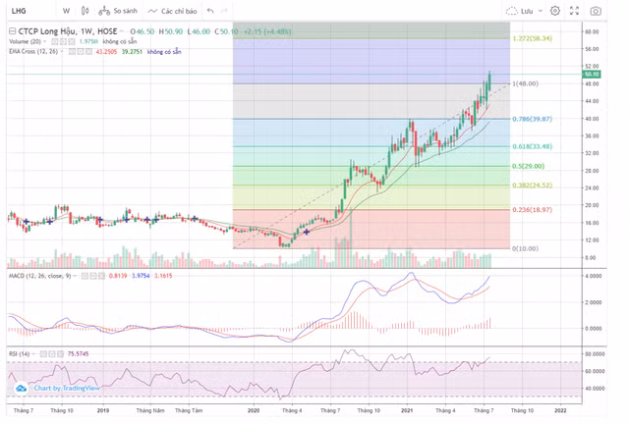Screen dimensions: 629x424
Task: Click the 50.90 current price label on axis
Action: click(591, 74)
